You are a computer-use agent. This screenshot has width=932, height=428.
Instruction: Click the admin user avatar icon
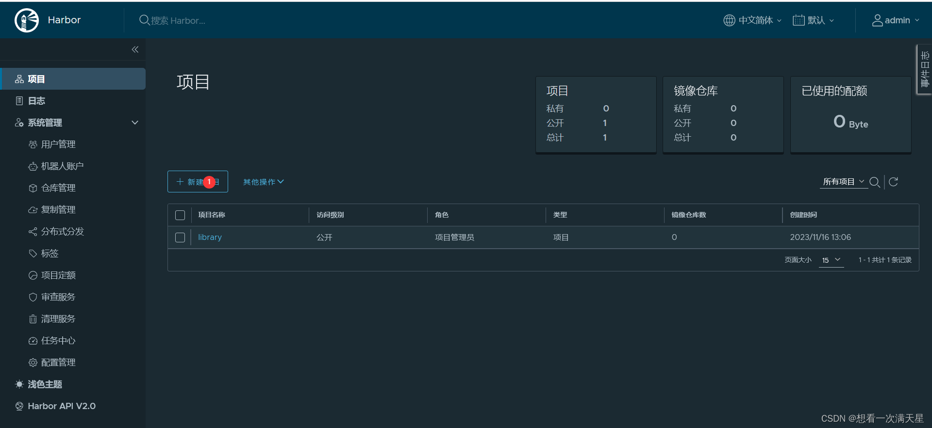(877, 20)
